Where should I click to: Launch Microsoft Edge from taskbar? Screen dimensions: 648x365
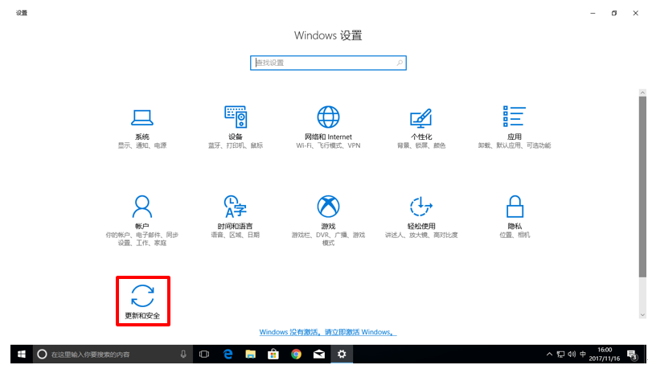point(228,355)
